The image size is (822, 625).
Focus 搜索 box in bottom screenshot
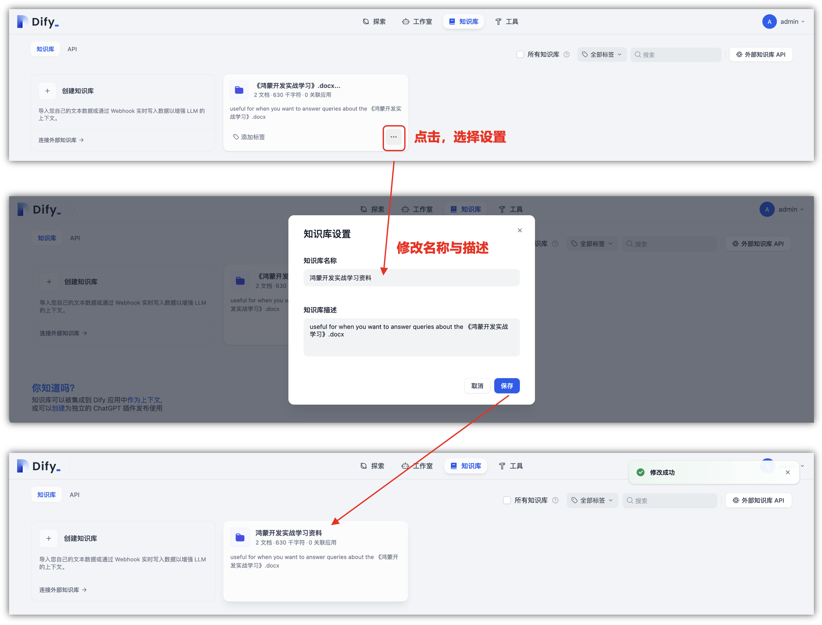669,500
